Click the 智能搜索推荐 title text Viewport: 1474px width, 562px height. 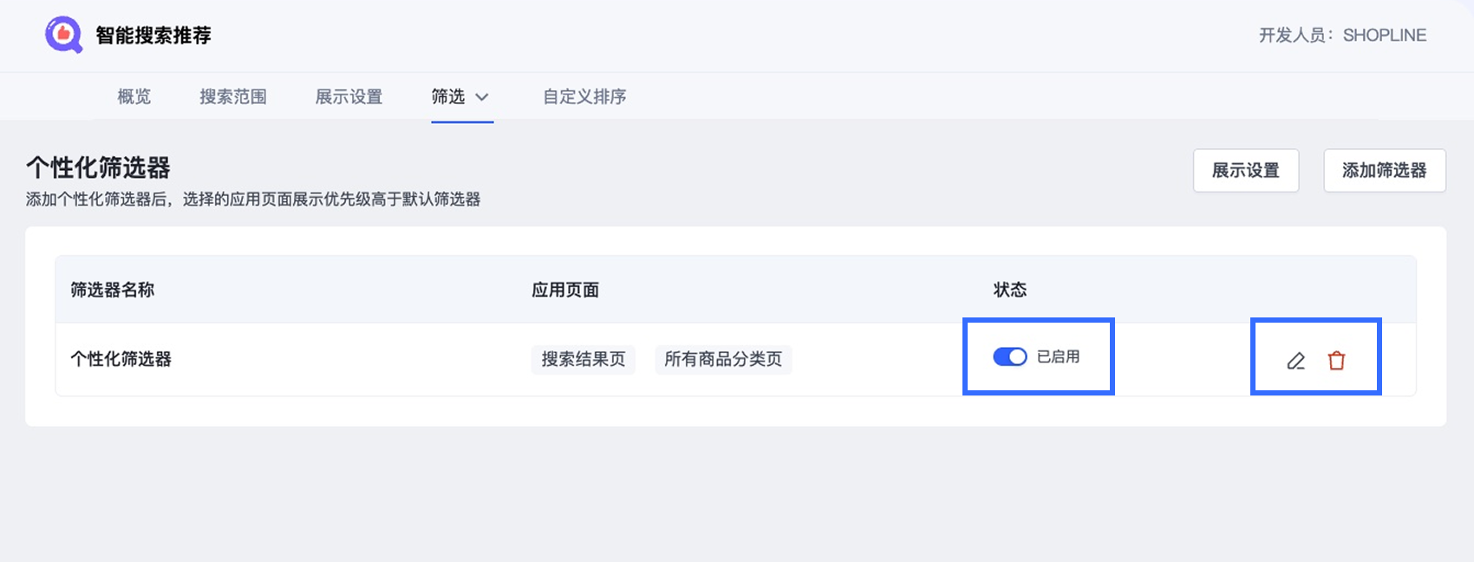pyautogui.click(x=153, y=36)
